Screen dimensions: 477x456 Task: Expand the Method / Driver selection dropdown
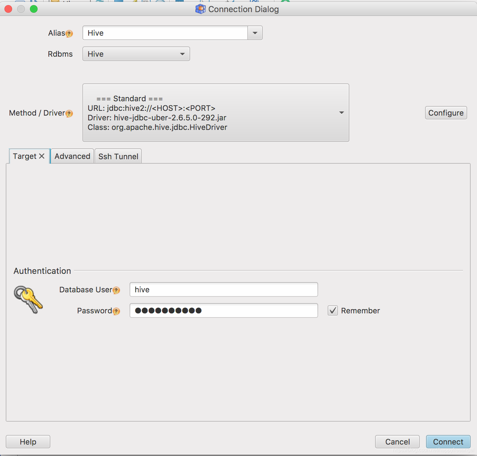click(216, 113)
